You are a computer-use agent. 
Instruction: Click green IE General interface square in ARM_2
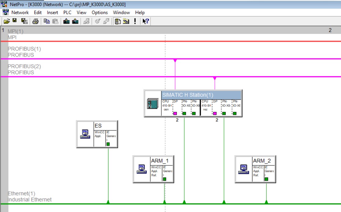click(x=266, y=179)
